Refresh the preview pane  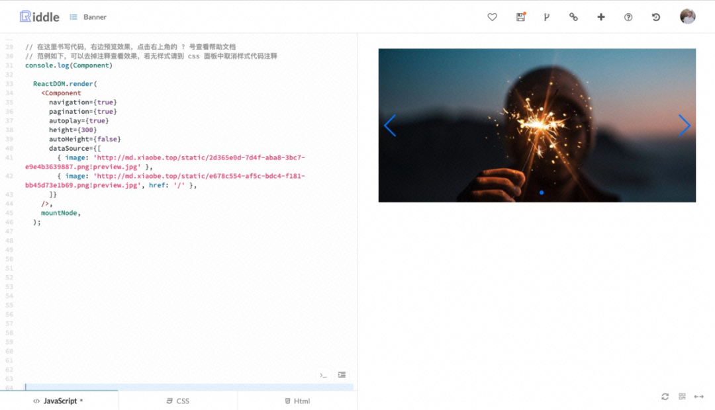point(665,397)
